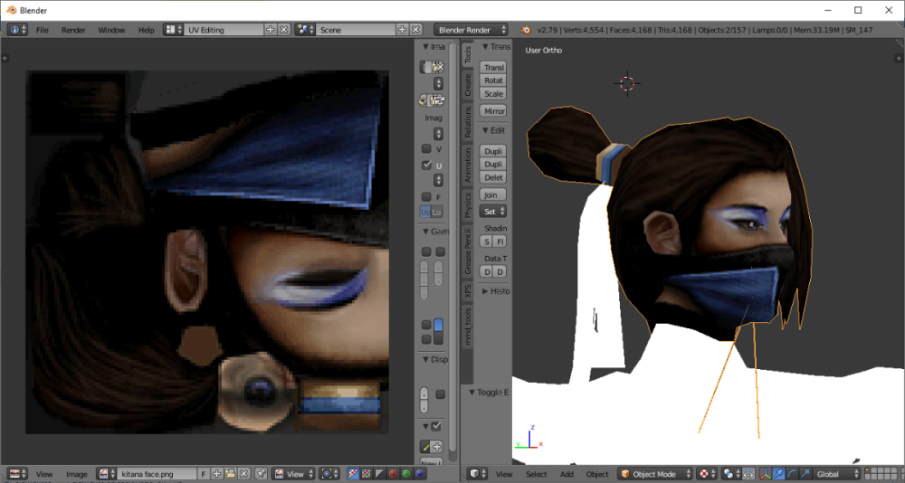Viewport: 905px width, 483px height.
Task: Open the info editor type selector icon
Action: click(16, 30)
